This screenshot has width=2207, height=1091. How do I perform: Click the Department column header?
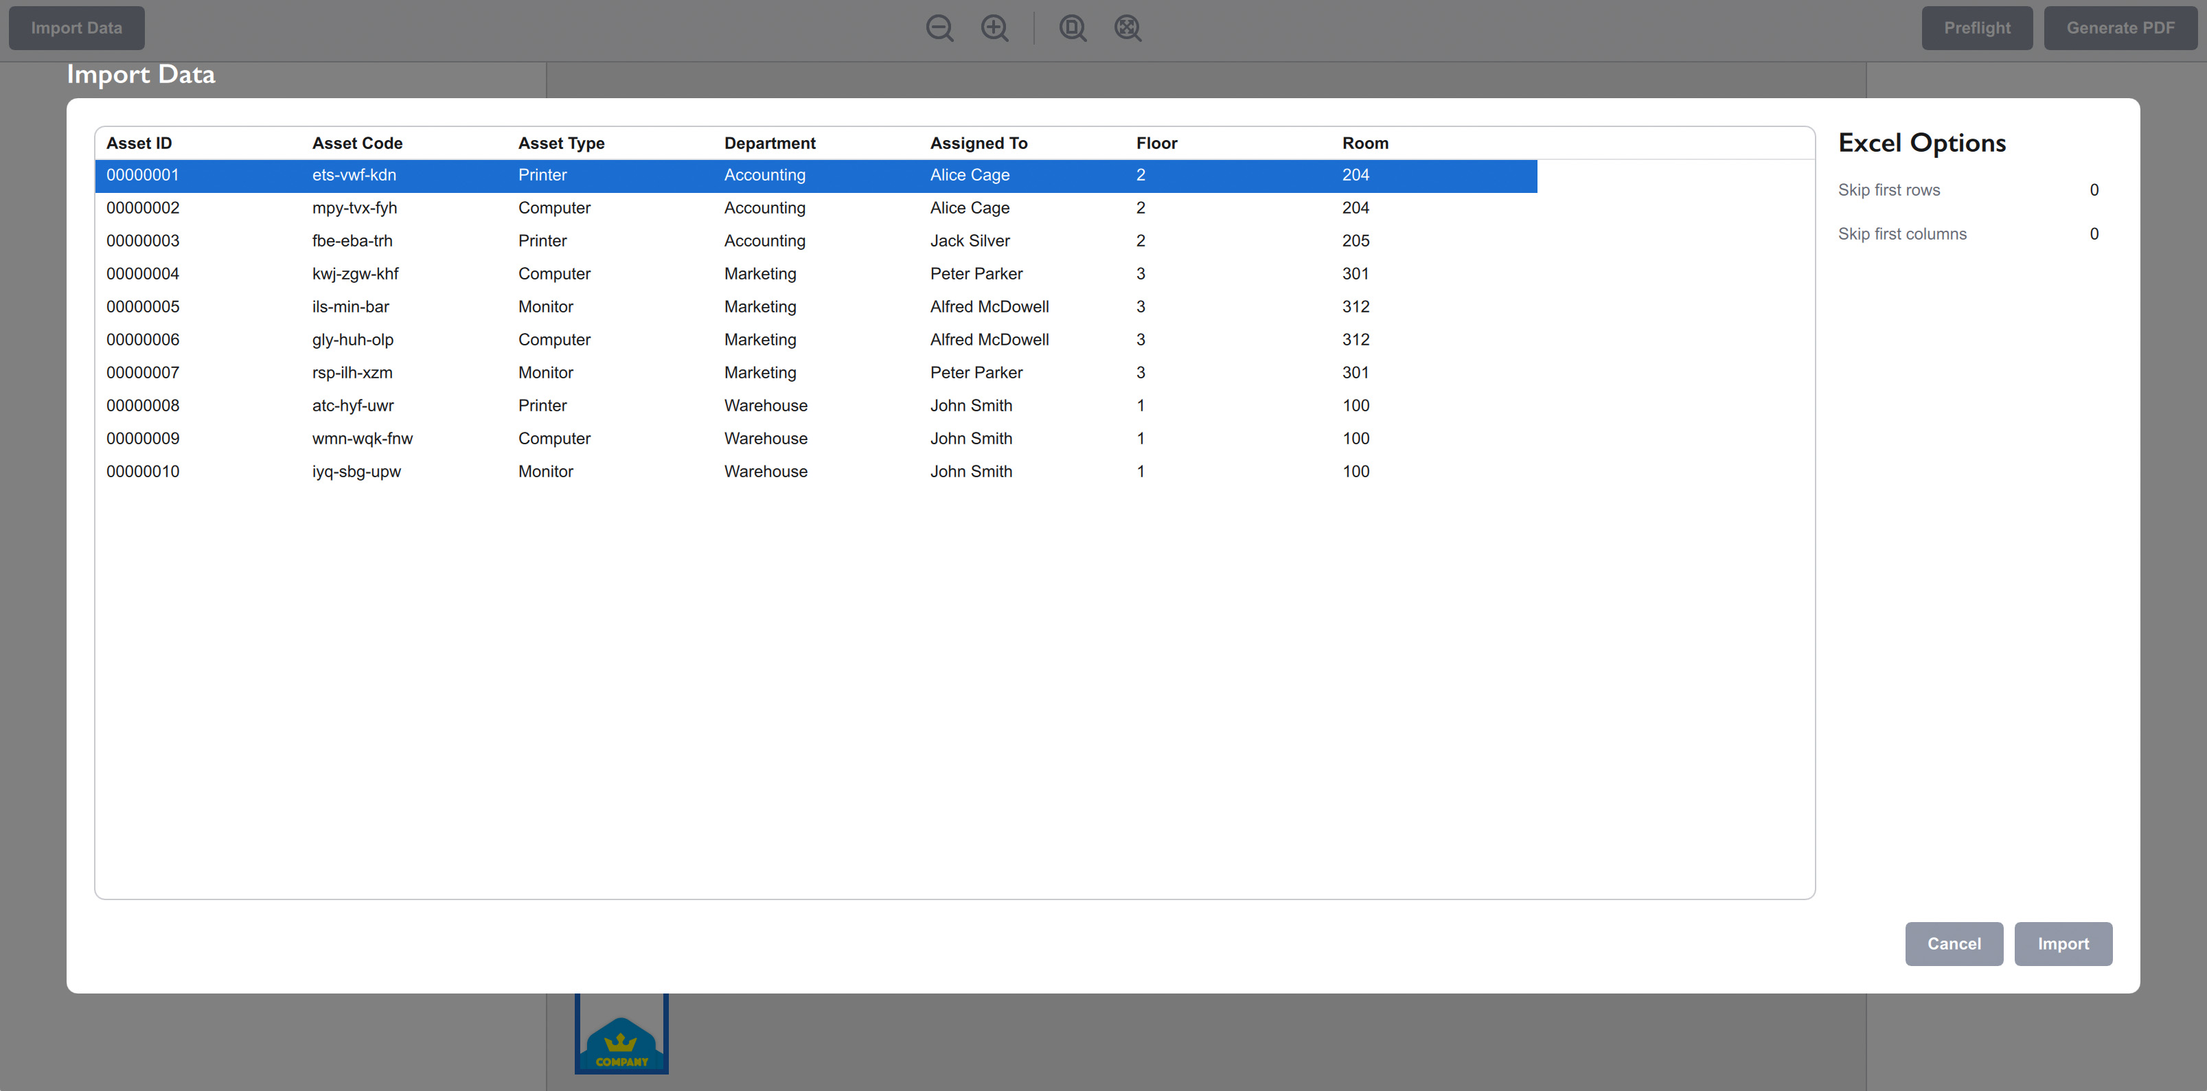point(769,143)
